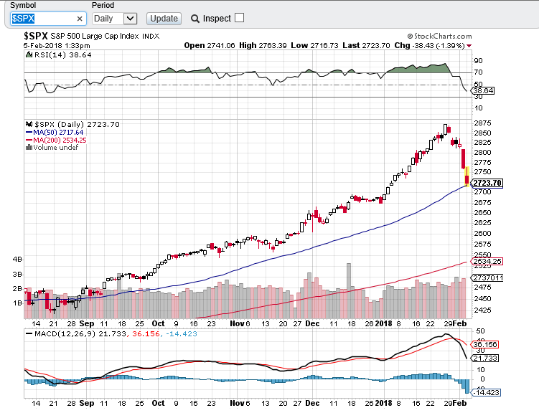Click the Oct label on price chart axis
The image size is (539, 413).
tap(158, 323)
